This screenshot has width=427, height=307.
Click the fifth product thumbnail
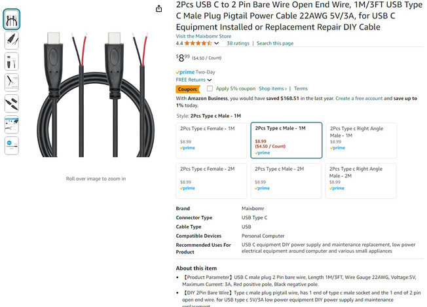click(x=12, y=103)
